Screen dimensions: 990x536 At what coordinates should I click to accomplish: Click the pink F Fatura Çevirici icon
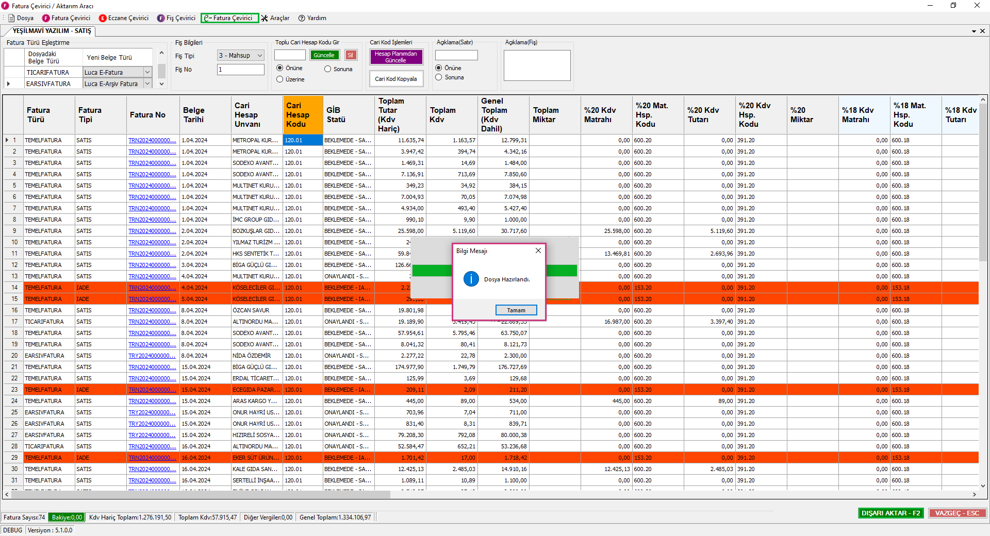point(46,18)
